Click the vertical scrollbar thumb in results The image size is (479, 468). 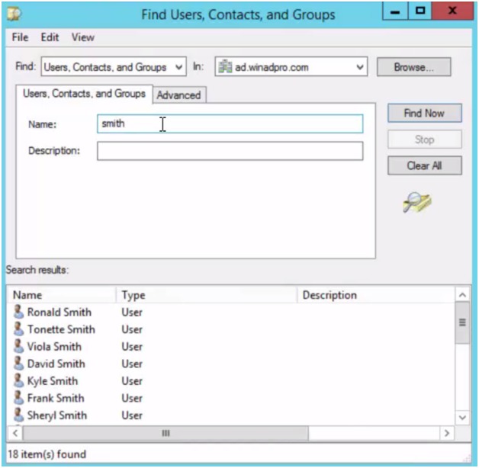[462, 322]
